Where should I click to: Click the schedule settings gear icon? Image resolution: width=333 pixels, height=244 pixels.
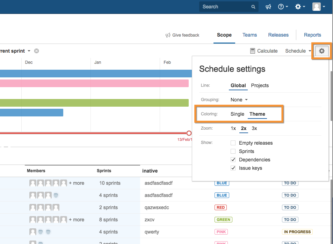(322, 51)
